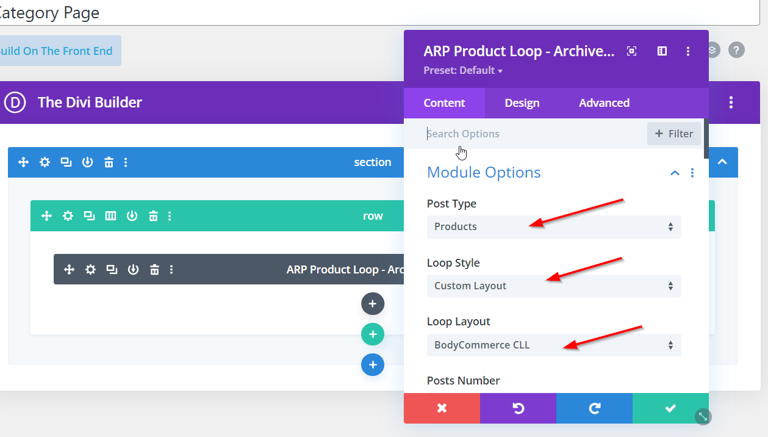Open the Loop Layout dropdown
This screenshot has height=437, width=768.
[x=553, y=345]
